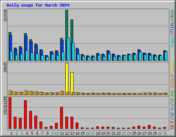The height and width of the screenshot is (137, 176).
Task: Select the 151311195 kB axis value
Action: click(5, 105)
